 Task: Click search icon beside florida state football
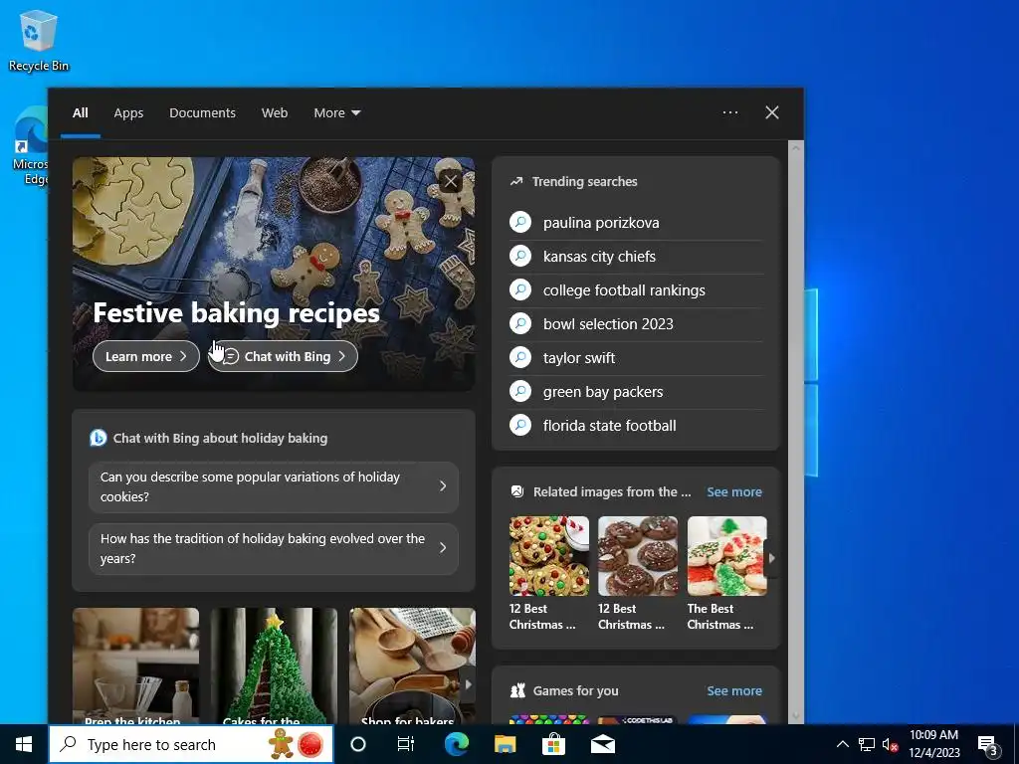tap(520, 425)
